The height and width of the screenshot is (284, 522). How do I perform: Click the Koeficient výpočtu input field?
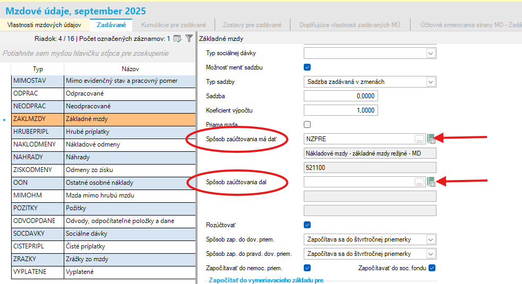pyautogui.click(x=340, y=110)
